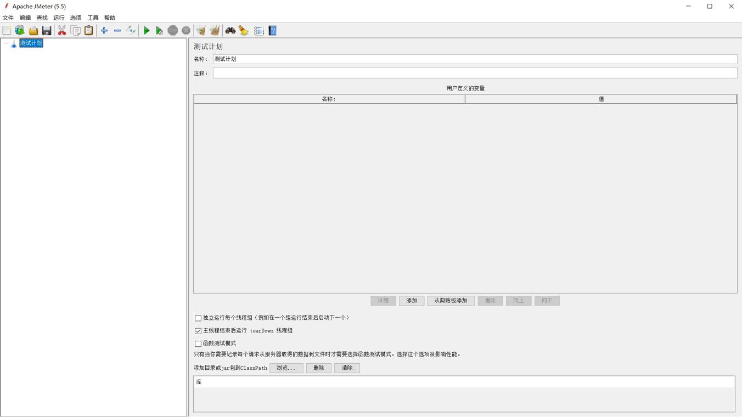Click the Help question mark icon
The height and width of the screenshot is (417, 742).
273,31
